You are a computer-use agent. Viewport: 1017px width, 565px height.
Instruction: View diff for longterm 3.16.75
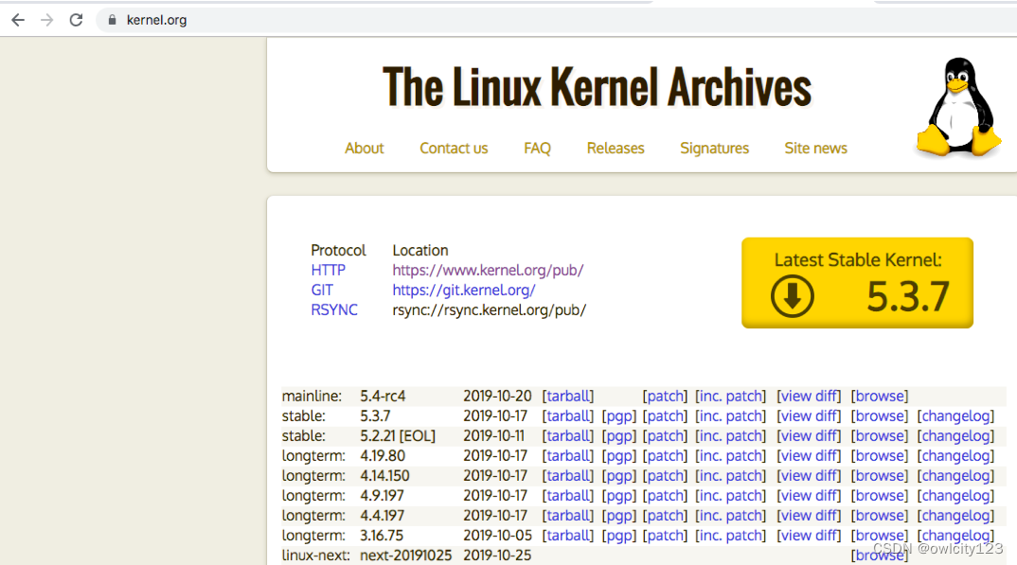point(809,536)
